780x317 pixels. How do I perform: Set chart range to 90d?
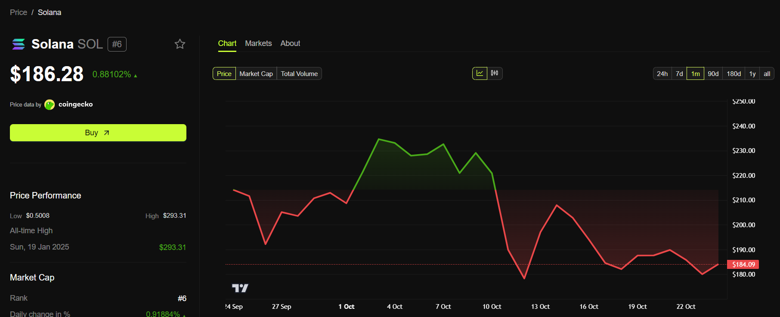(x=713, y=73)
